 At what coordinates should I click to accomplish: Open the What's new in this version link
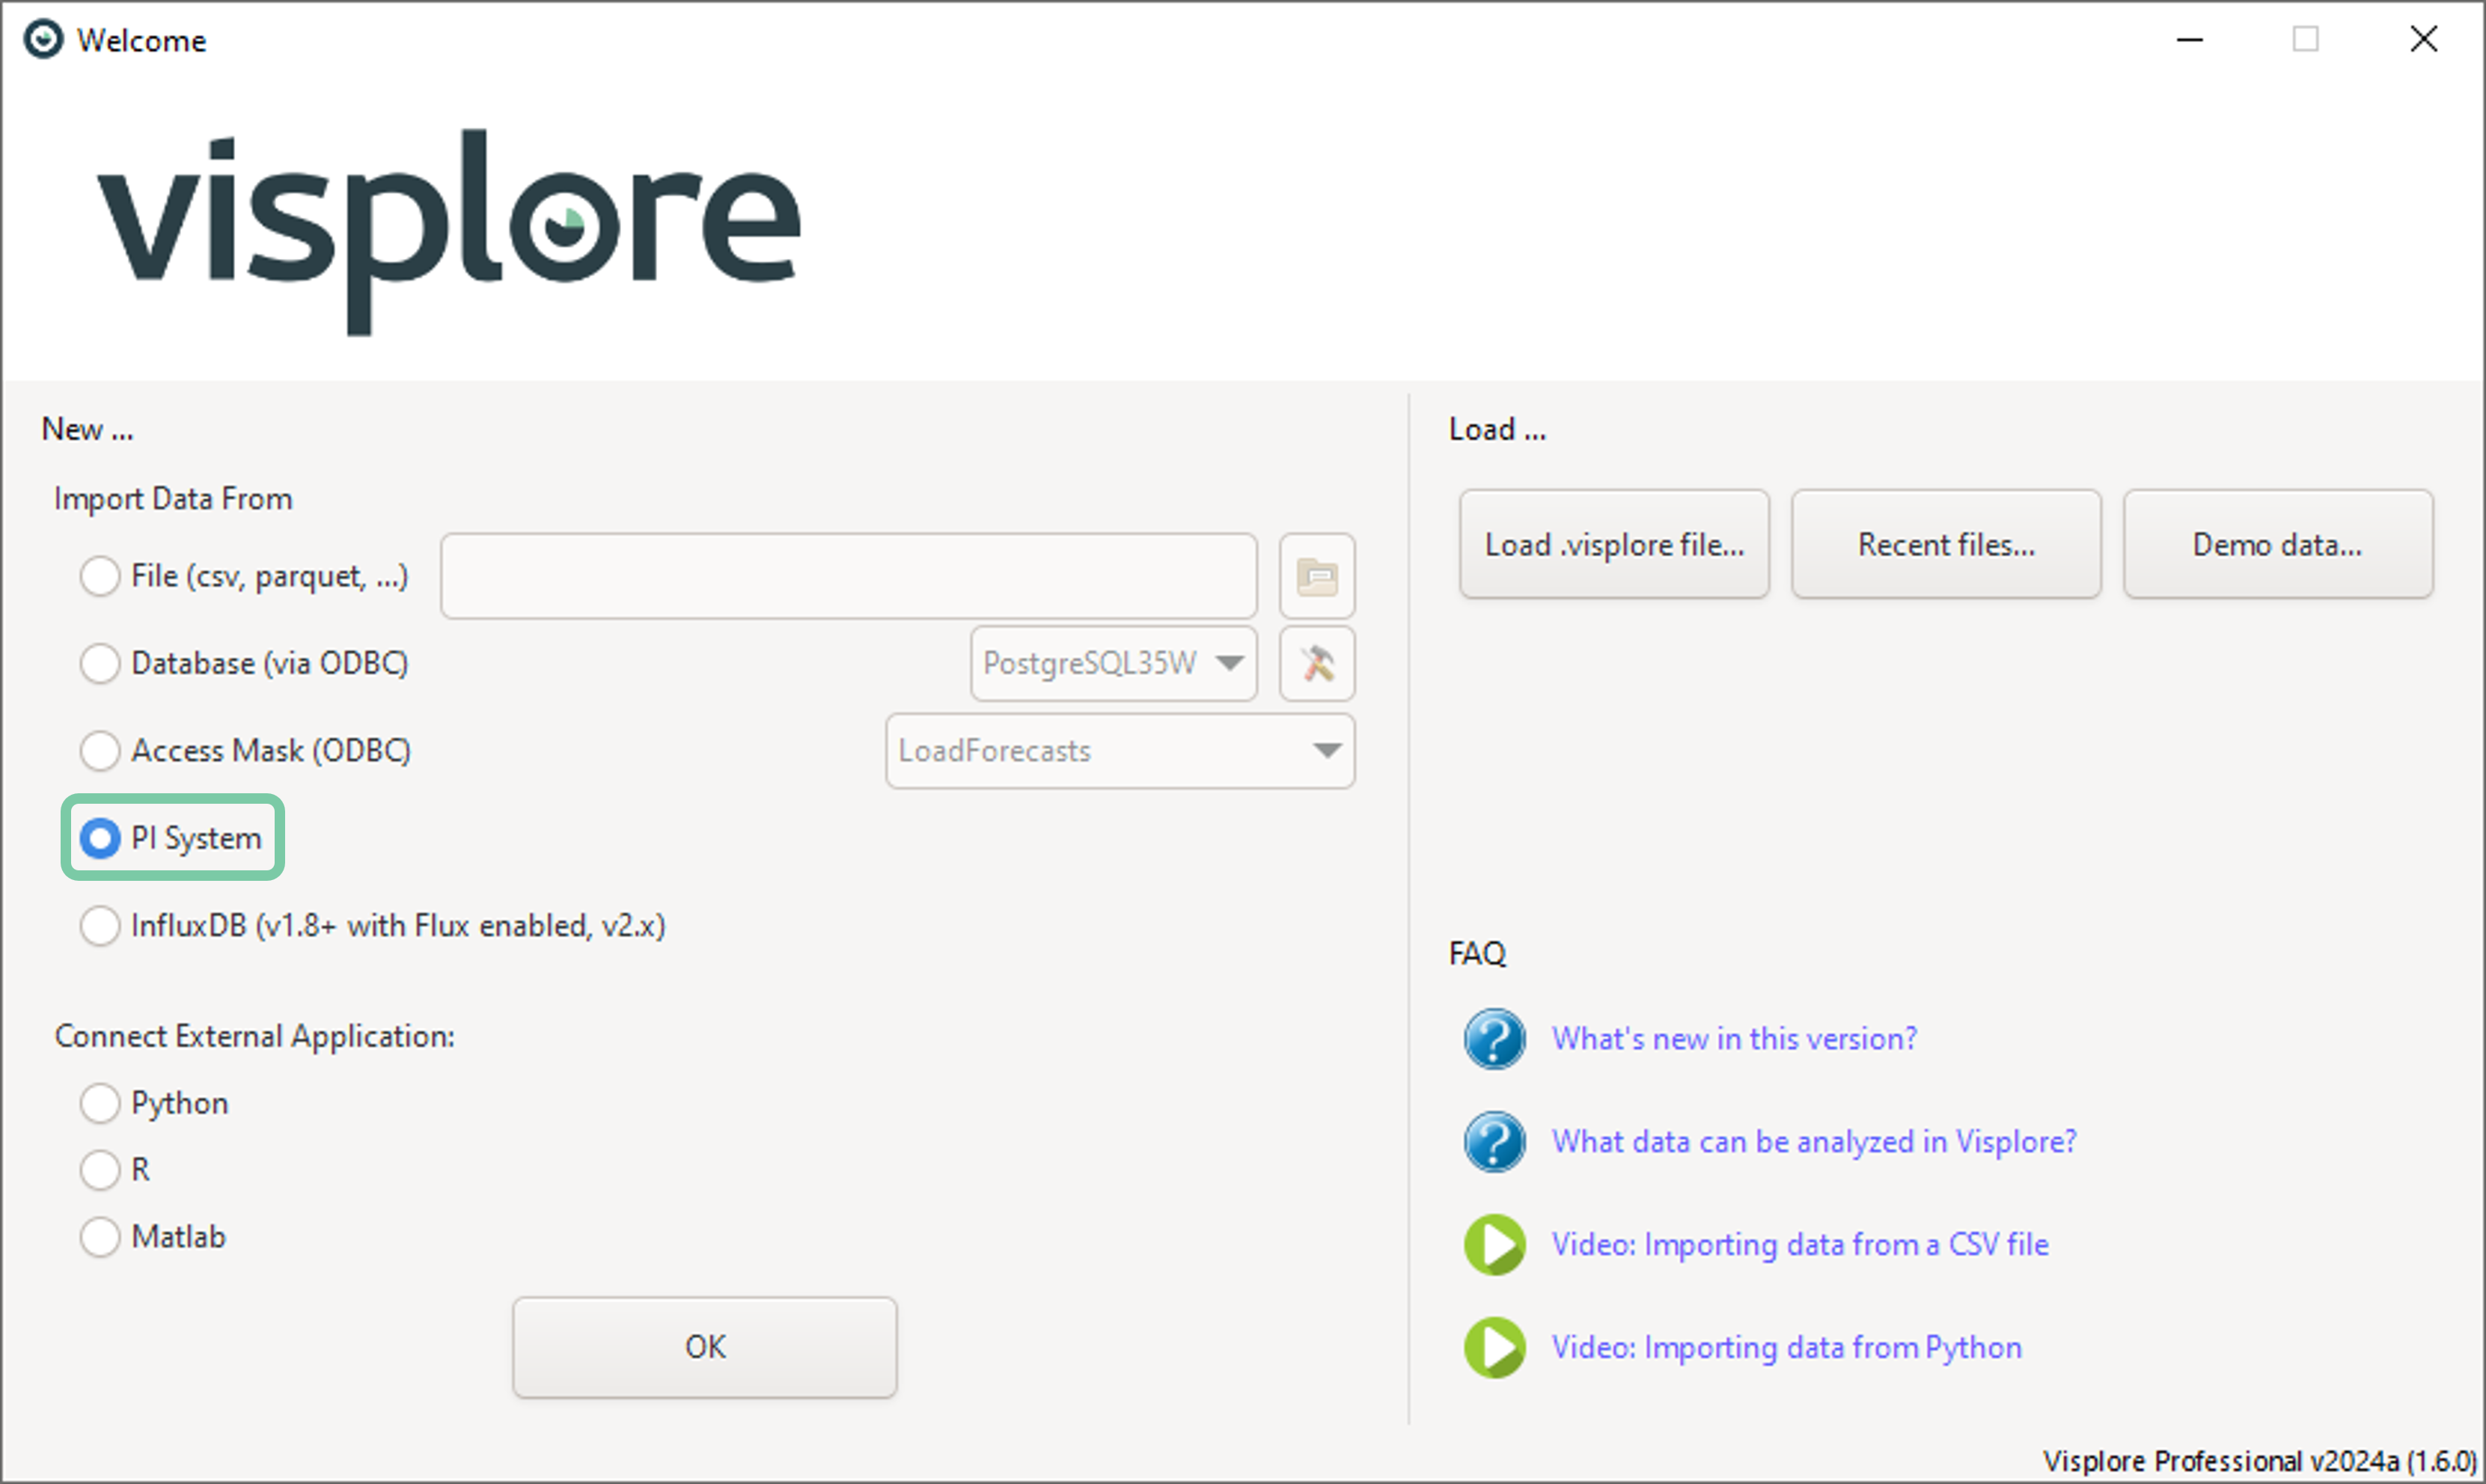click(x=1733, y=1039)
